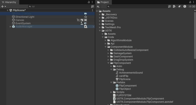Screen dimensions: 196x105
Task: Collapse the FlipComponent folder
Action: click(x=108, y=63)
